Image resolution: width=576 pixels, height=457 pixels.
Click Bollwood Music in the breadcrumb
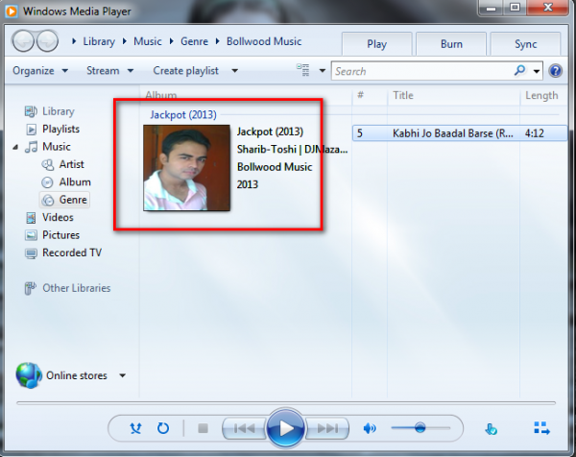pos(264,41)
